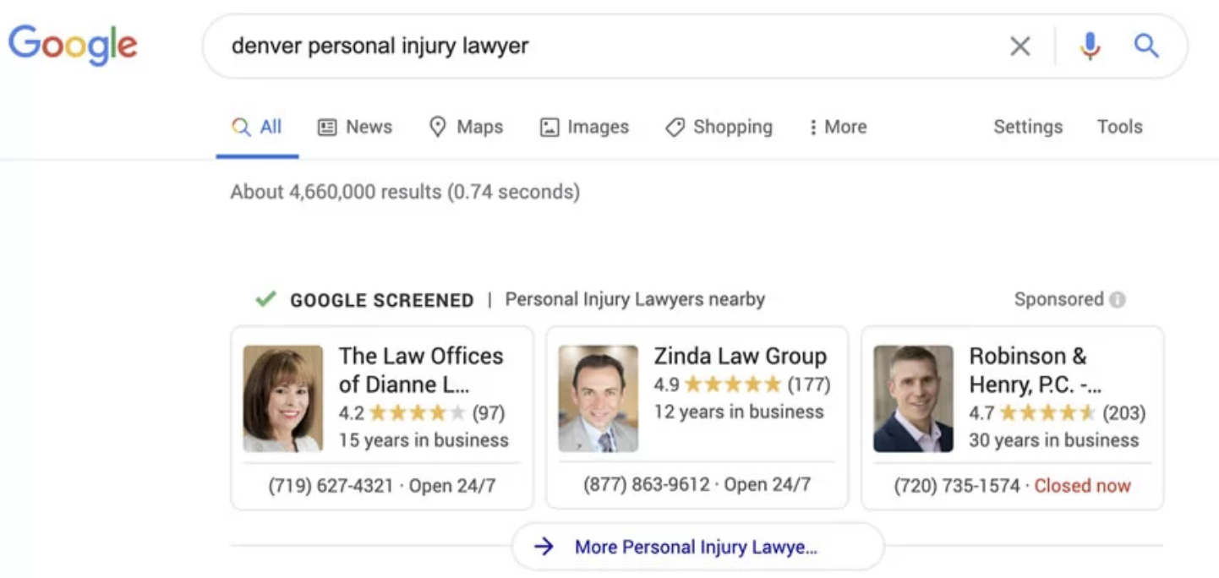Open the Images results tab
Screen dimensions: 1219x578
[584, 127]
